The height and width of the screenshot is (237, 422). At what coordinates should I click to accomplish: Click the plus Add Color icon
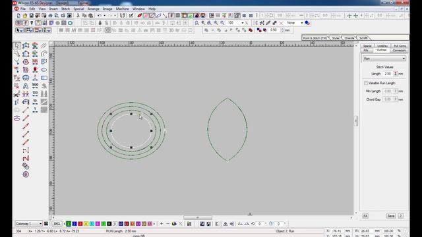tap(162, 224)
